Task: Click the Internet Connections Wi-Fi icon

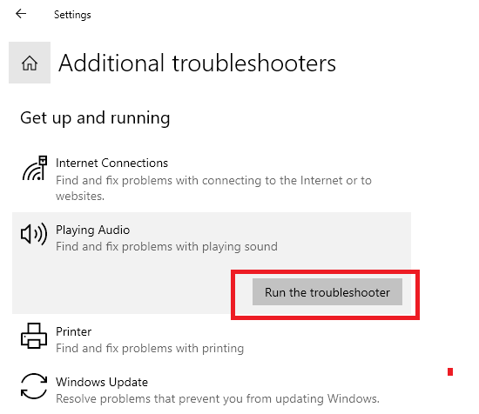Action: coord(35,168)
